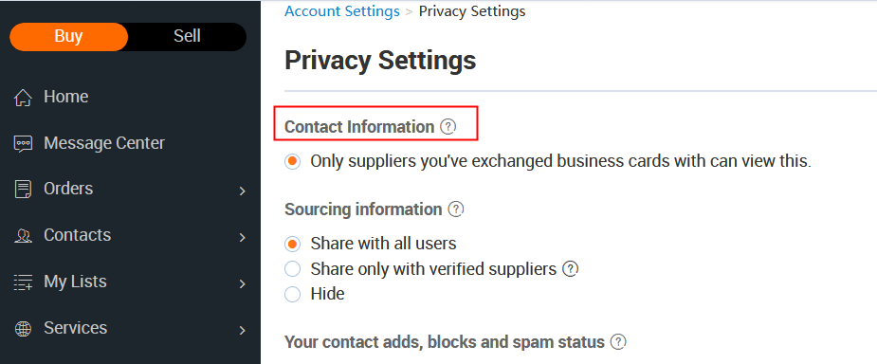Click the Message Center chat bubble icon

[23, 144]
